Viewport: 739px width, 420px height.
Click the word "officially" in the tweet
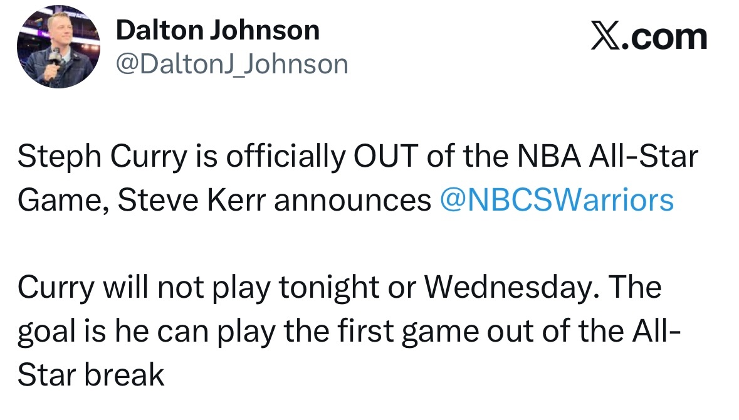pyautogui.click(x=285, y=157)
